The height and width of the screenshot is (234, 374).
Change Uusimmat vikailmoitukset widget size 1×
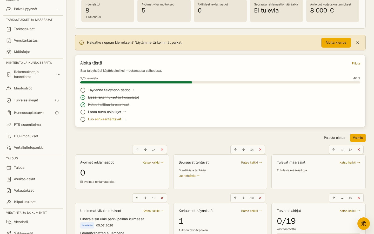[x=154, y=198]
